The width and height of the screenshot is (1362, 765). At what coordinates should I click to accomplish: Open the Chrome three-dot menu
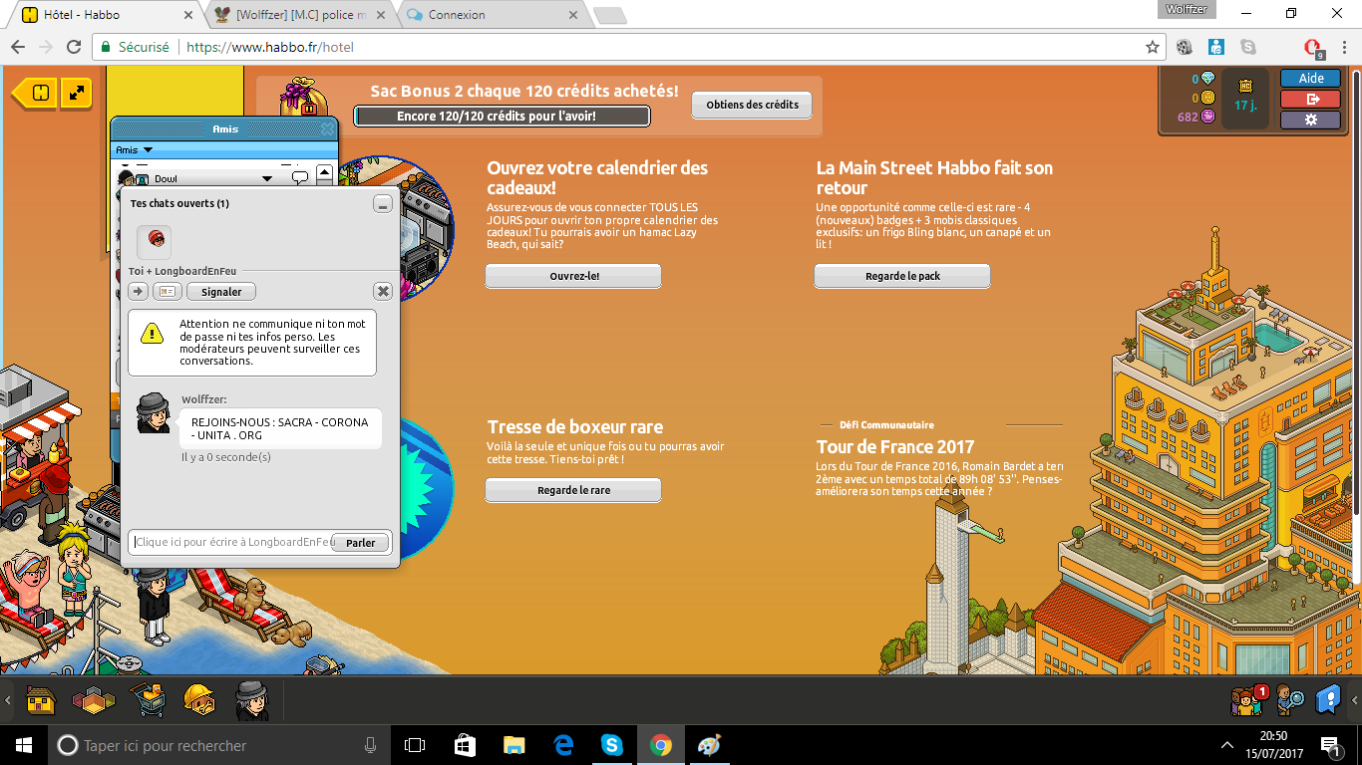click(x=1346, y=47)
